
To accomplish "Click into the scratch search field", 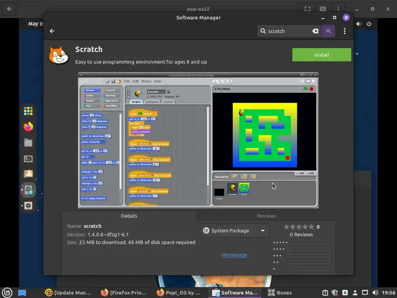I will [288, 31].
